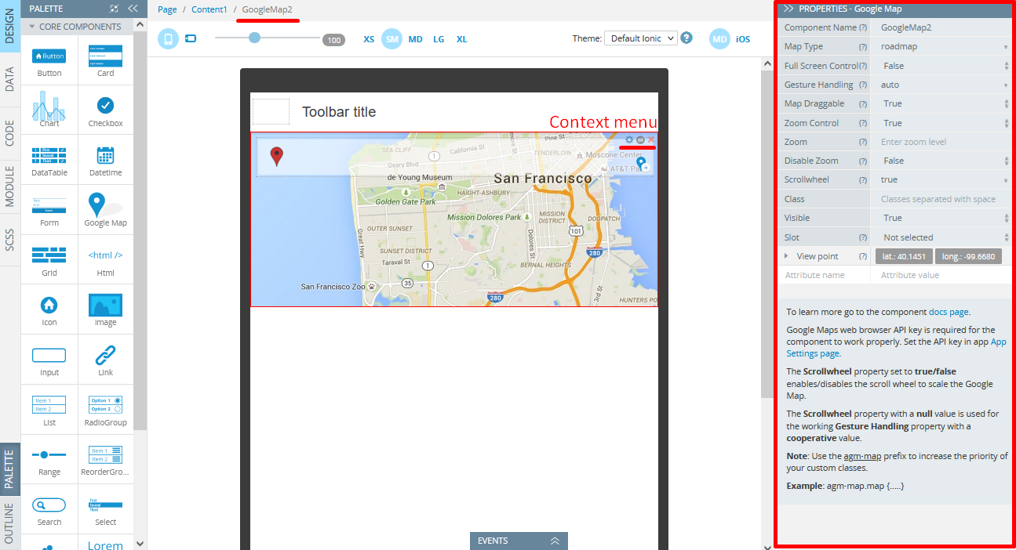1016x550 pixels.
Task: Go to Page in breadcrumb
Action: 167,9
